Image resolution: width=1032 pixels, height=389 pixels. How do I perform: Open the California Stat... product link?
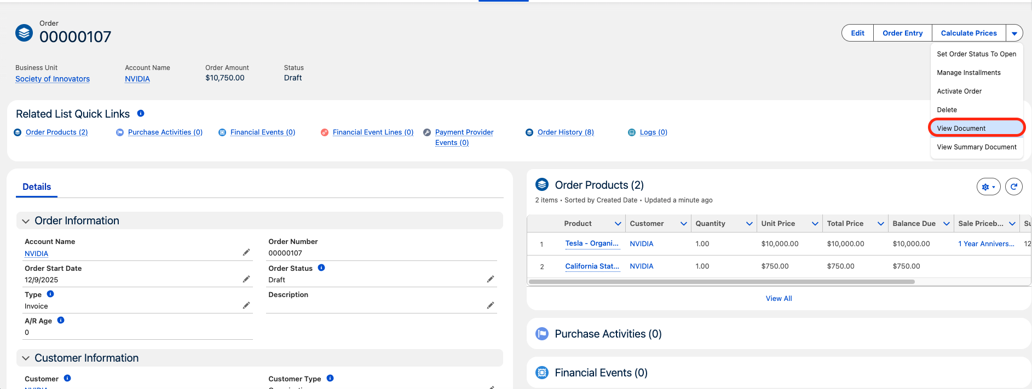tap(592, 266)
